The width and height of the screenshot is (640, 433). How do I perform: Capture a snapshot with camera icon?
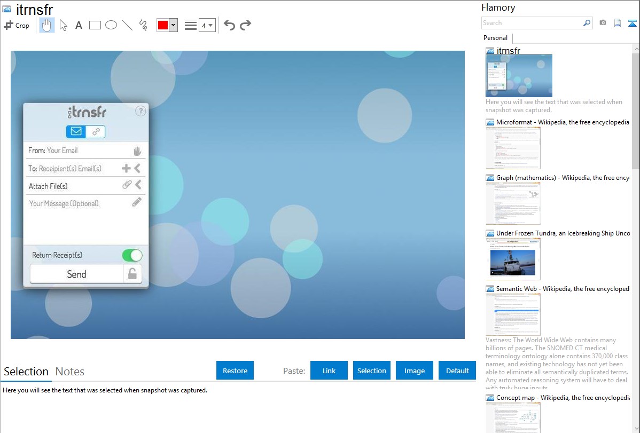point(603,23)
